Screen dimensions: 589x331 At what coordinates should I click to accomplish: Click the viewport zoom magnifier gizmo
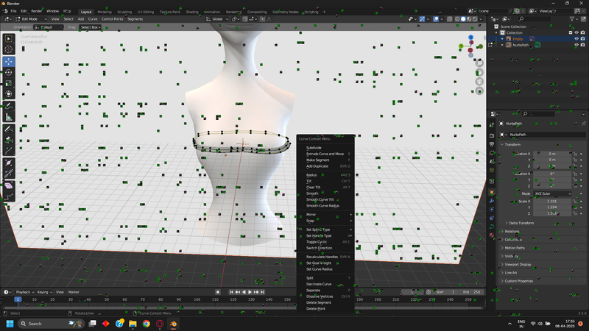pyautogui.click(x=479, y=63)
